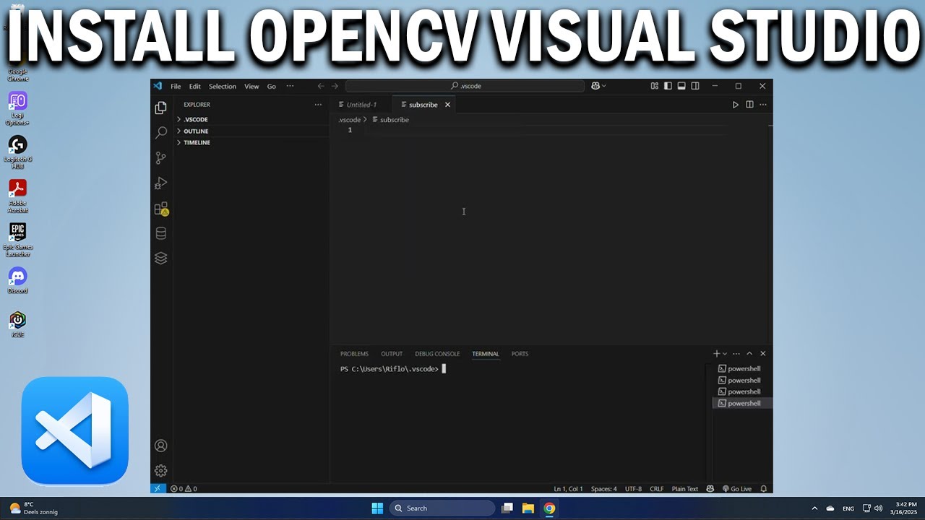Switch to the PROBLEMS panel tab
Image resolution: width=925 pixels, height=520 pixels.
[354, 354]
